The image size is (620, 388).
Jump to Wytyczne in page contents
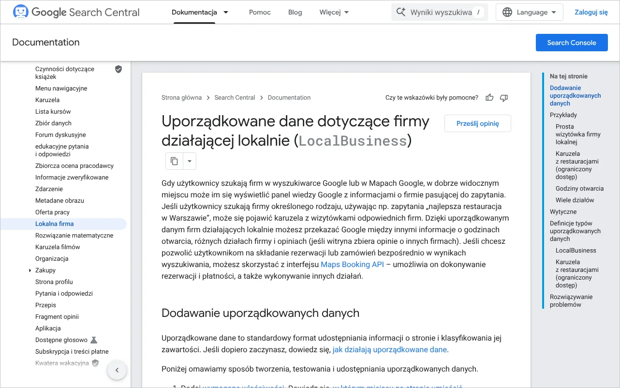[563, 212]
